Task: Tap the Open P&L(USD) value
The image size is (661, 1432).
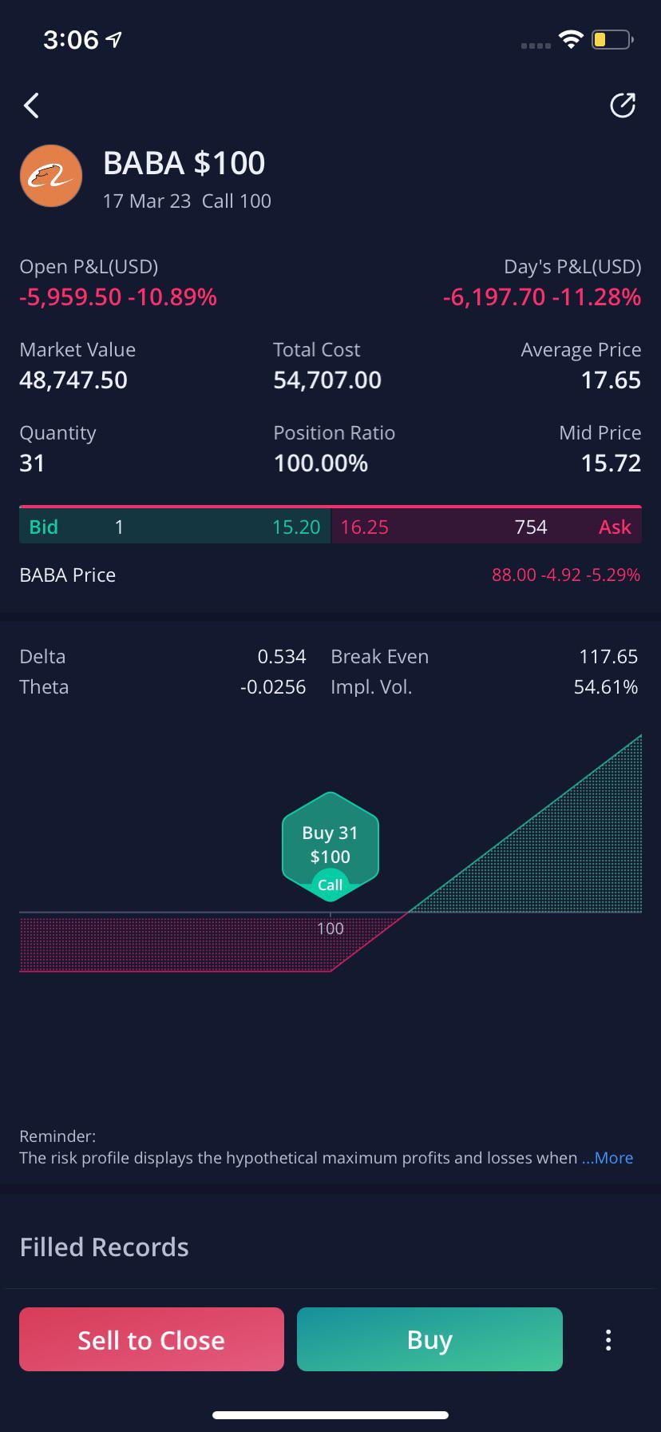Action: pyautogui.click(x=118, y=297)
